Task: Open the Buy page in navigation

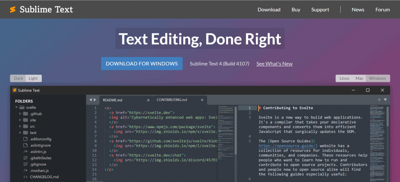Action: pos(296,10)
